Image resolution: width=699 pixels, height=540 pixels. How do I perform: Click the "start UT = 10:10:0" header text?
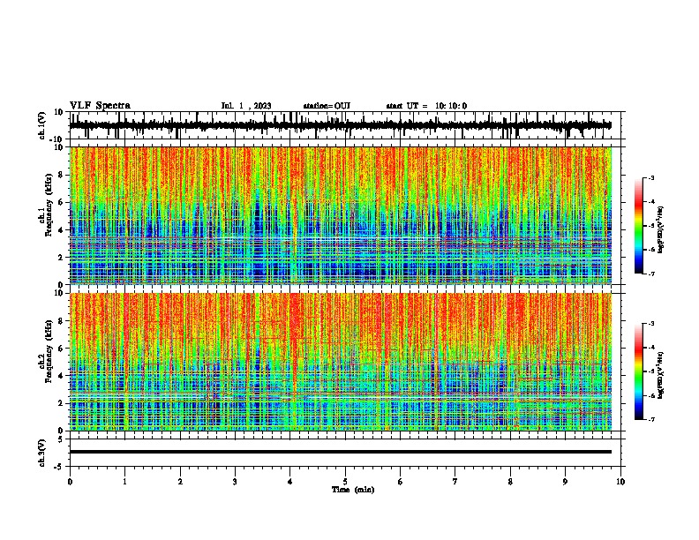426,106
